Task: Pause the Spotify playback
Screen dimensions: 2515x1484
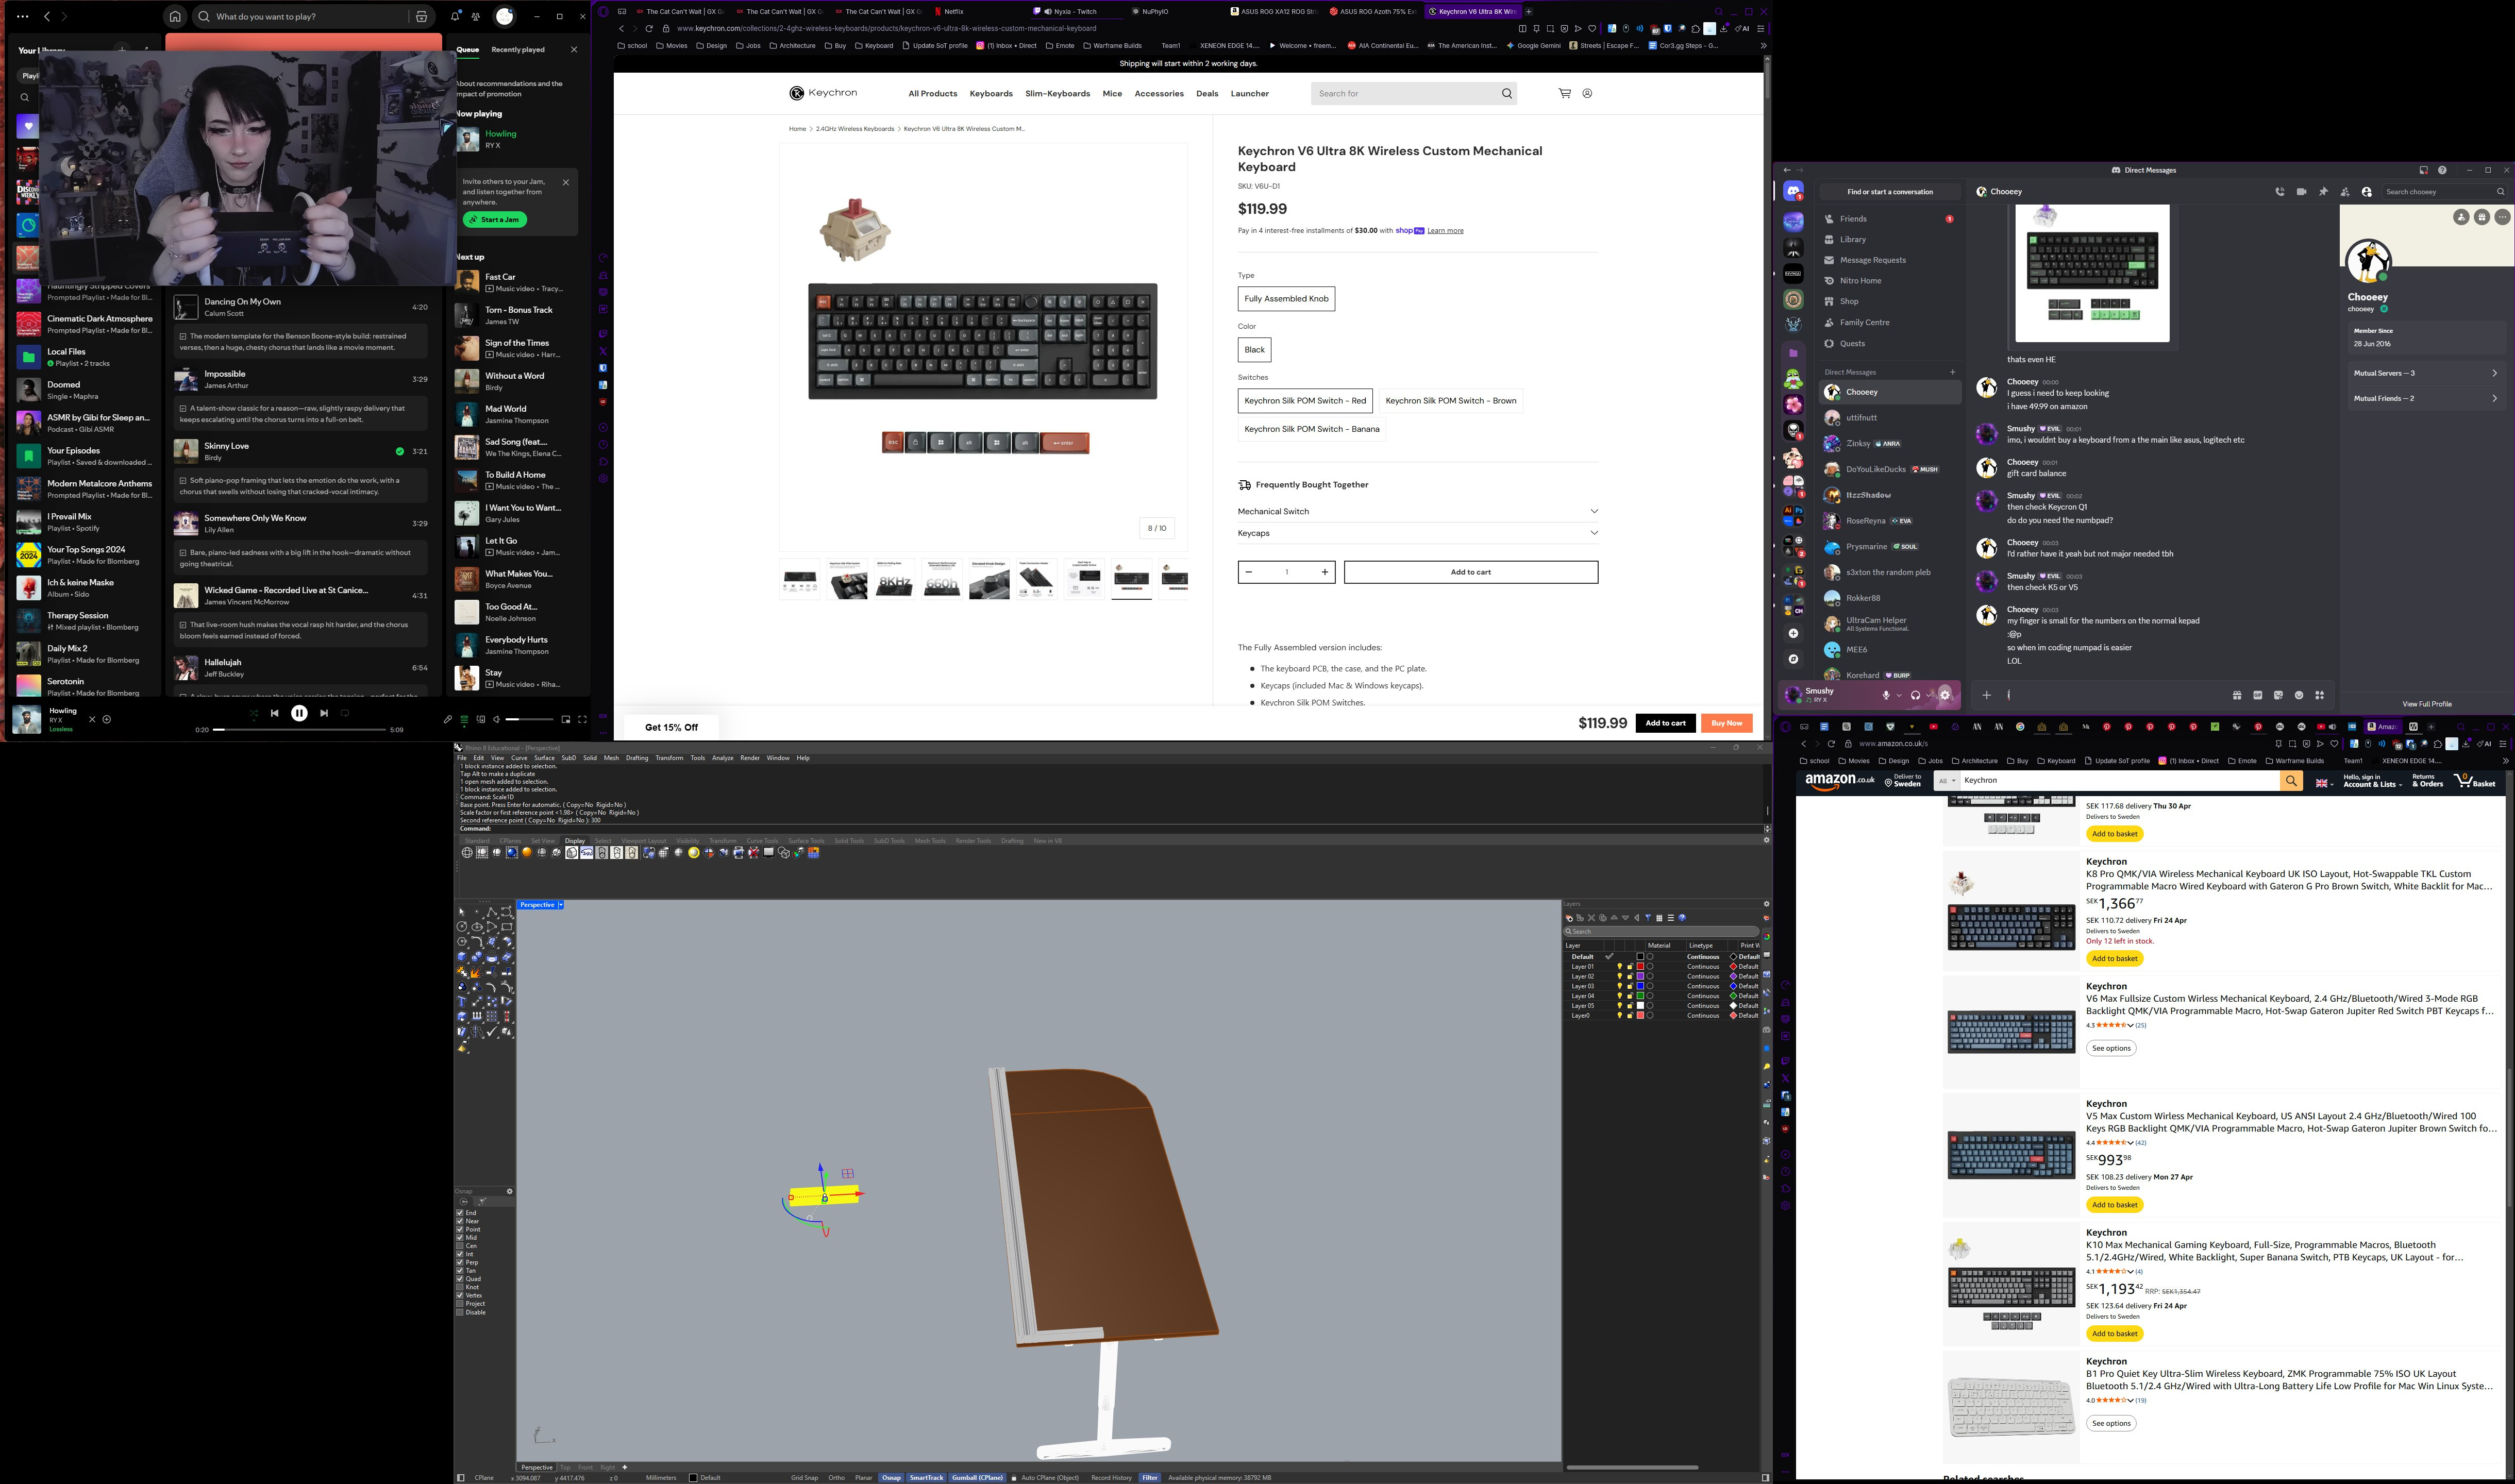Action: [299, 713]
